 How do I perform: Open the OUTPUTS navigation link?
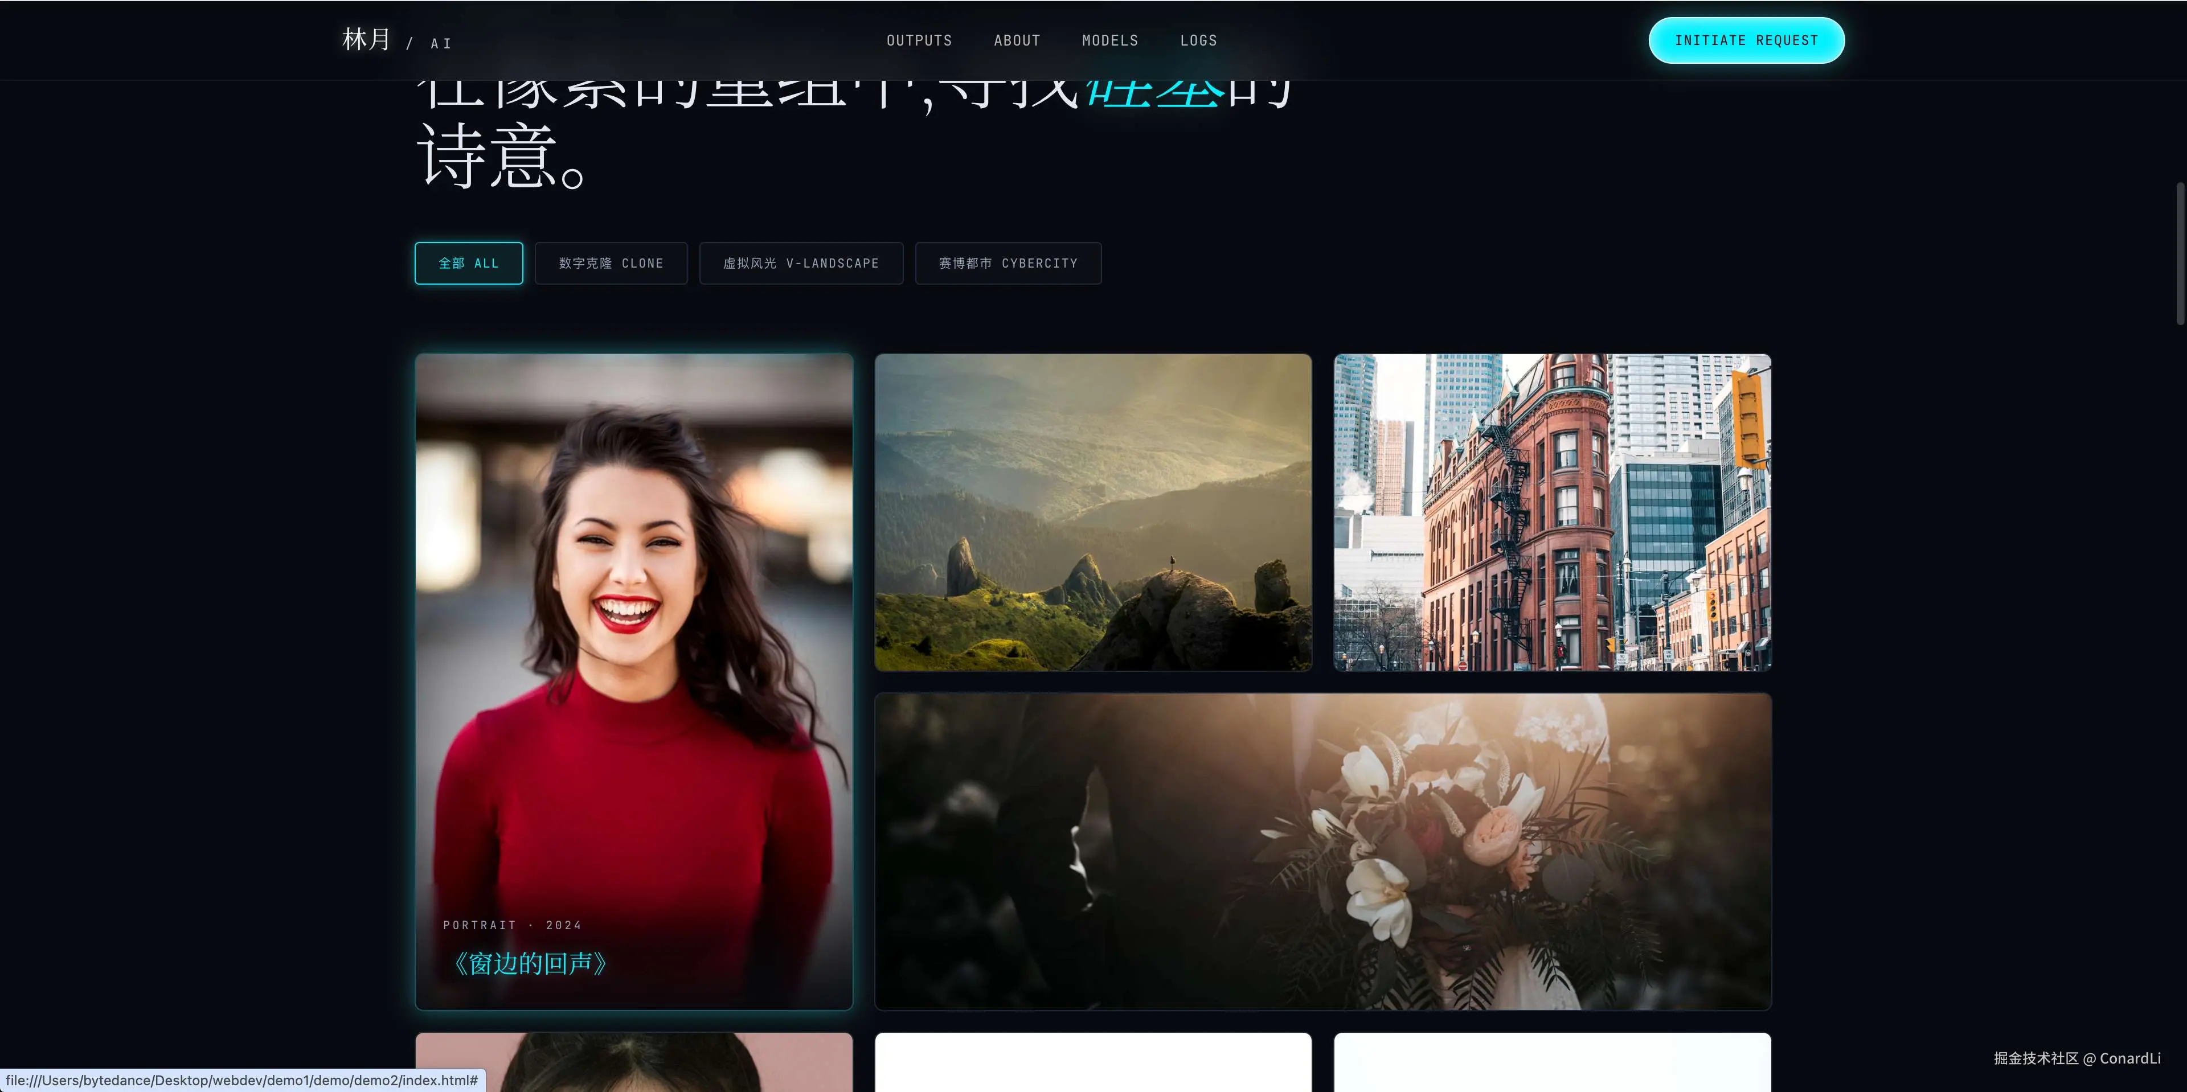pyautogui.click(x=919, y=41)
